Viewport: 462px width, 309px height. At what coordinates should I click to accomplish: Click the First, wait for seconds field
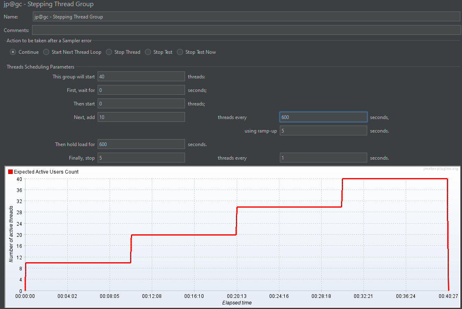(141, 90)
